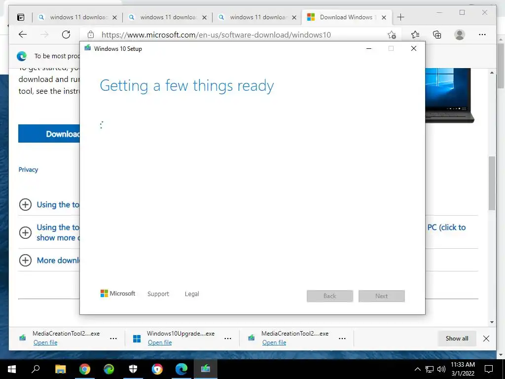This screenshot has height=379, width=505.
Task: Switch to the second windows 11 download tab
Action: click(x=168, y=17)
